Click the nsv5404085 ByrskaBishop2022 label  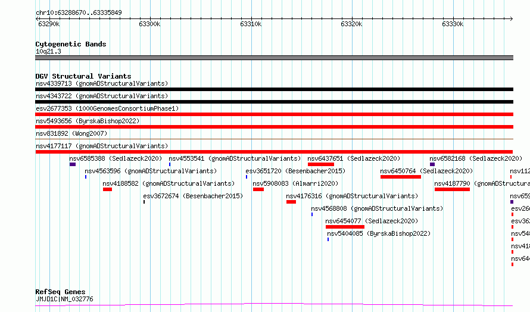[379, 233]
